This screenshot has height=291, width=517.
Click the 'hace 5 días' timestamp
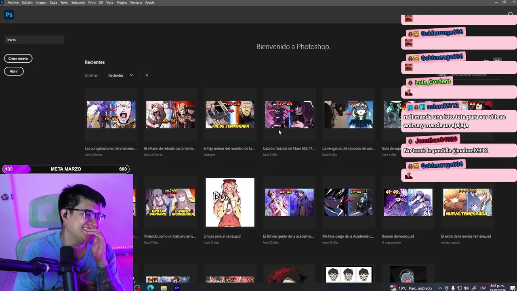330,154
